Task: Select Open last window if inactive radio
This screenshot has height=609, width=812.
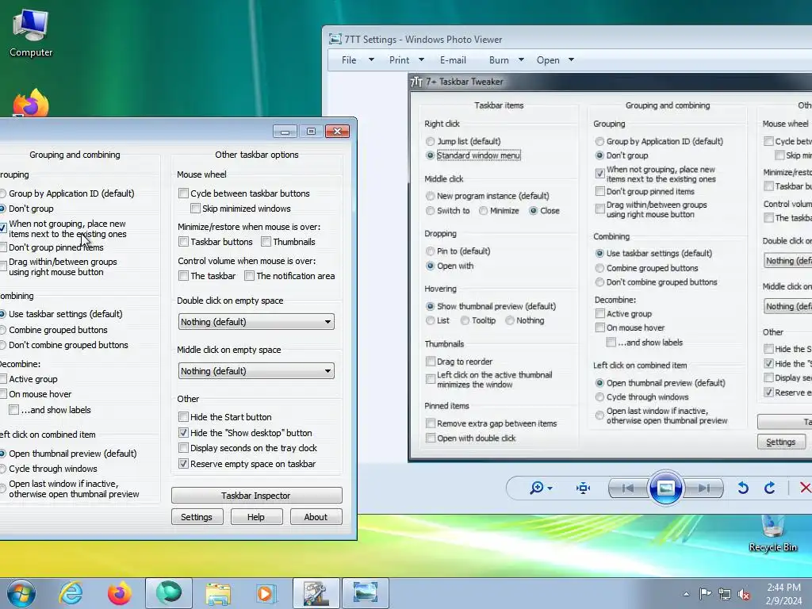Action: click(2, 488)
